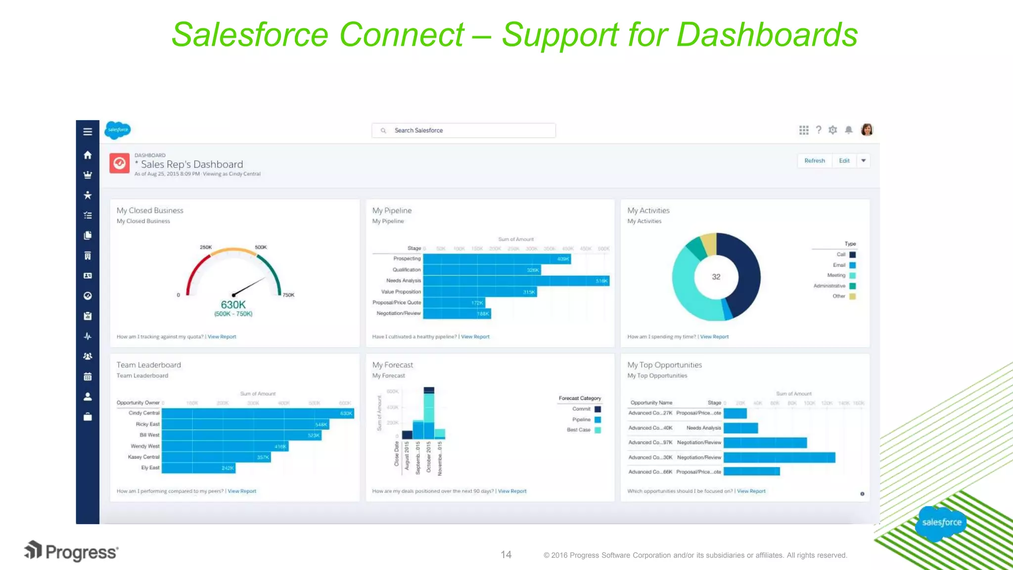The image size is (1013, 570).
Task: Open the user profile avatar
Action: (x=867, y=130)
